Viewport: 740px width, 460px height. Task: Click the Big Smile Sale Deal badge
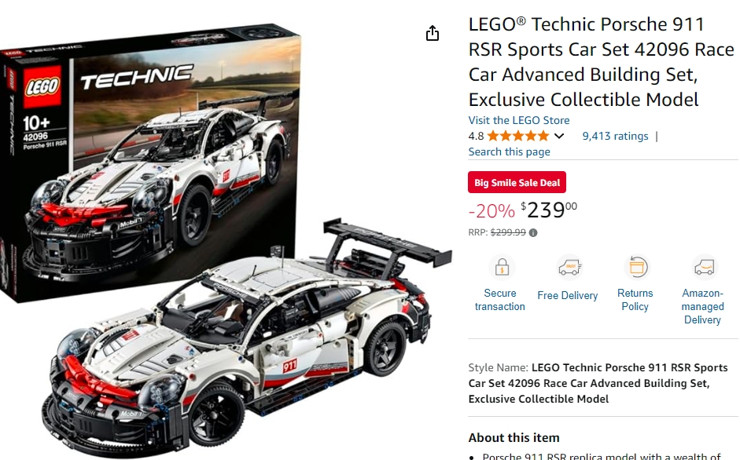(x=517, y=182)
